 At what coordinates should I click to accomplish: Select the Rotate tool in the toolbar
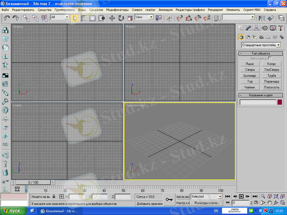click(x=121, y=18)
